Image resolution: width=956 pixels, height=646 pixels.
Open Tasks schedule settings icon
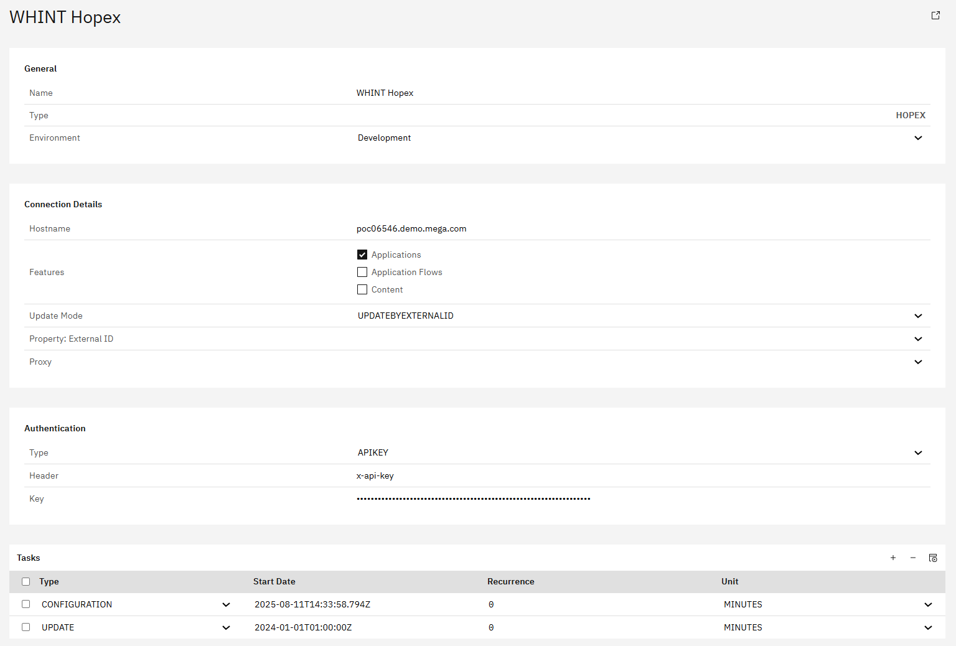933,558
